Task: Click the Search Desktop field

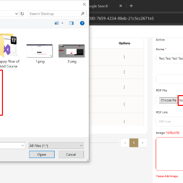Action: click(x=57, y=14)
